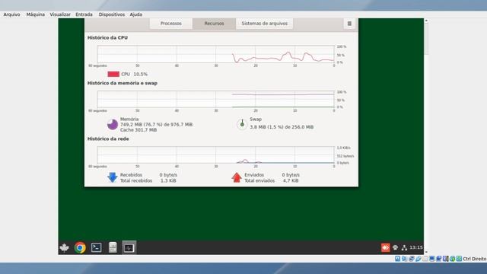487x274 pixels.
Task: Open the Arquivo menu
Action: (12, 14)
